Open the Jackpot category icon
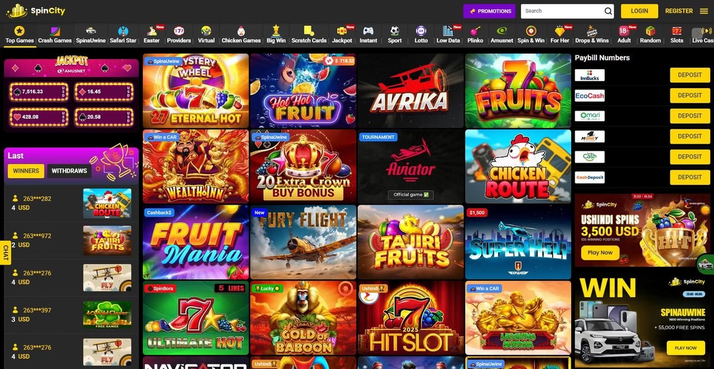Viewport: 714px width, 369px height. (x=341, y=31)
